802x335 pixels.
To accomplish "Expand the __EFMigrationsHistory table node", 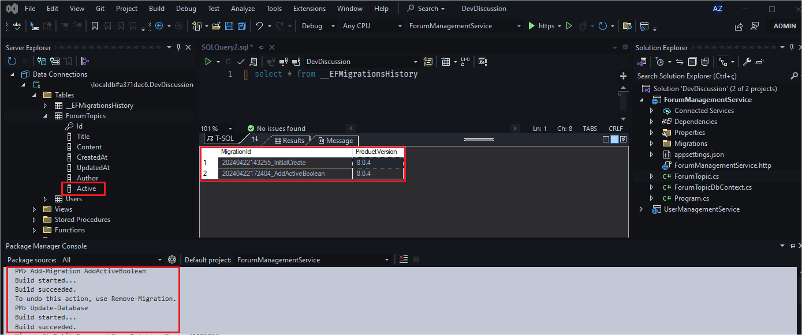I will tap(46, 106).
